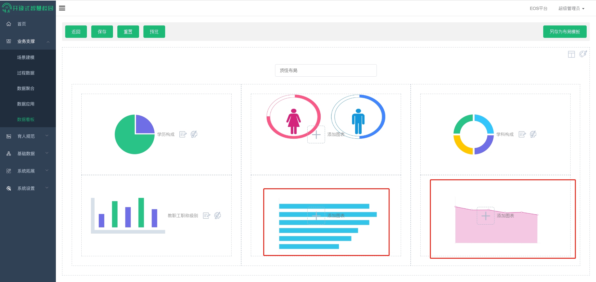Focus the 顶级布局 name input field
Viewport: 596px width, 282px height.
326,70
